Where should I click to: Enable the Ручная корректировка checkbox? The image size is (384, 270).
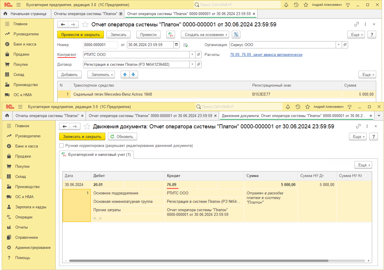pyautogui.click(x=61, y=145)
